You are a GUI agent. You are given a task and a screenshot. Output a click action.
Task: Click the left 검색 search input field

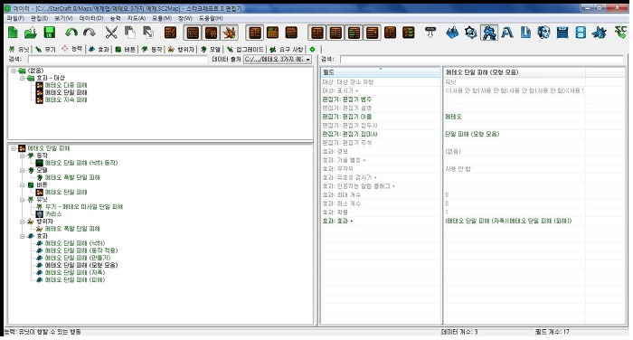click(x=117, y=60)
